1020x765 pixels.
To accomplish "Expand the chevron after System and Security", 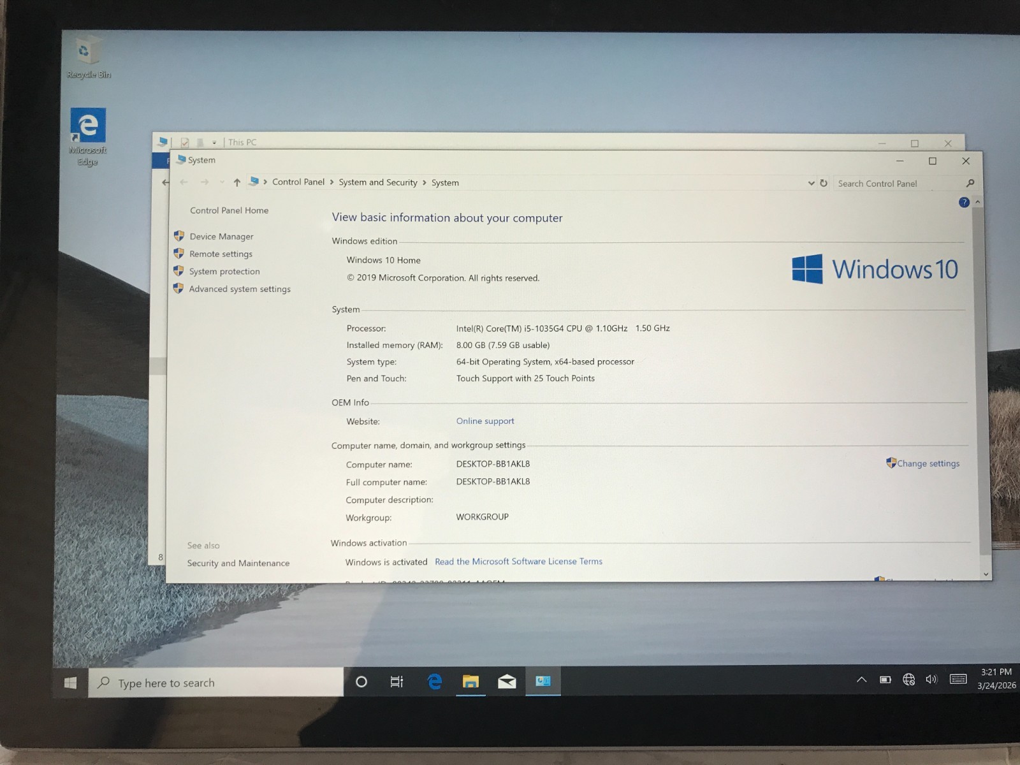I will point(425,183).
